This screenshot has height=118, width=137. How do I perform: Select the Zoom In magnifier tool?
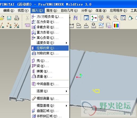[108, 18]
